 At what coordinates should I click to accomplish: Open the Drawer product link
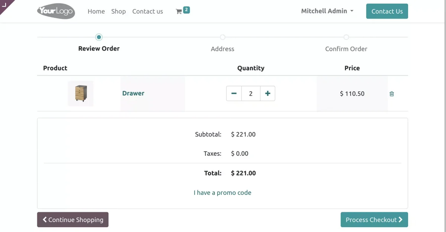(133, 93)
